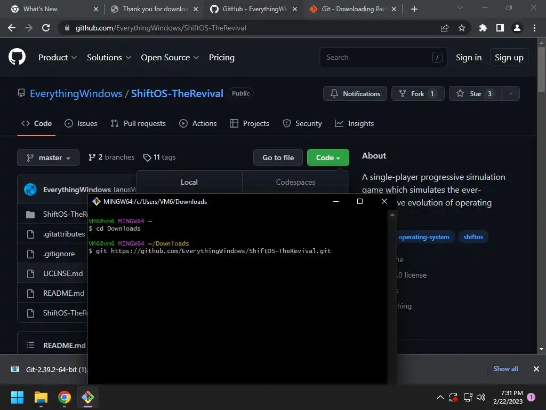Click the Sign in link

[x=468, y=58]
